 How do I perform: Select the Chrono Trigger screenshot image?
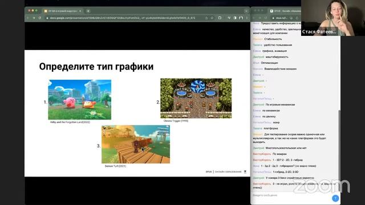click(x=196, y=99)
